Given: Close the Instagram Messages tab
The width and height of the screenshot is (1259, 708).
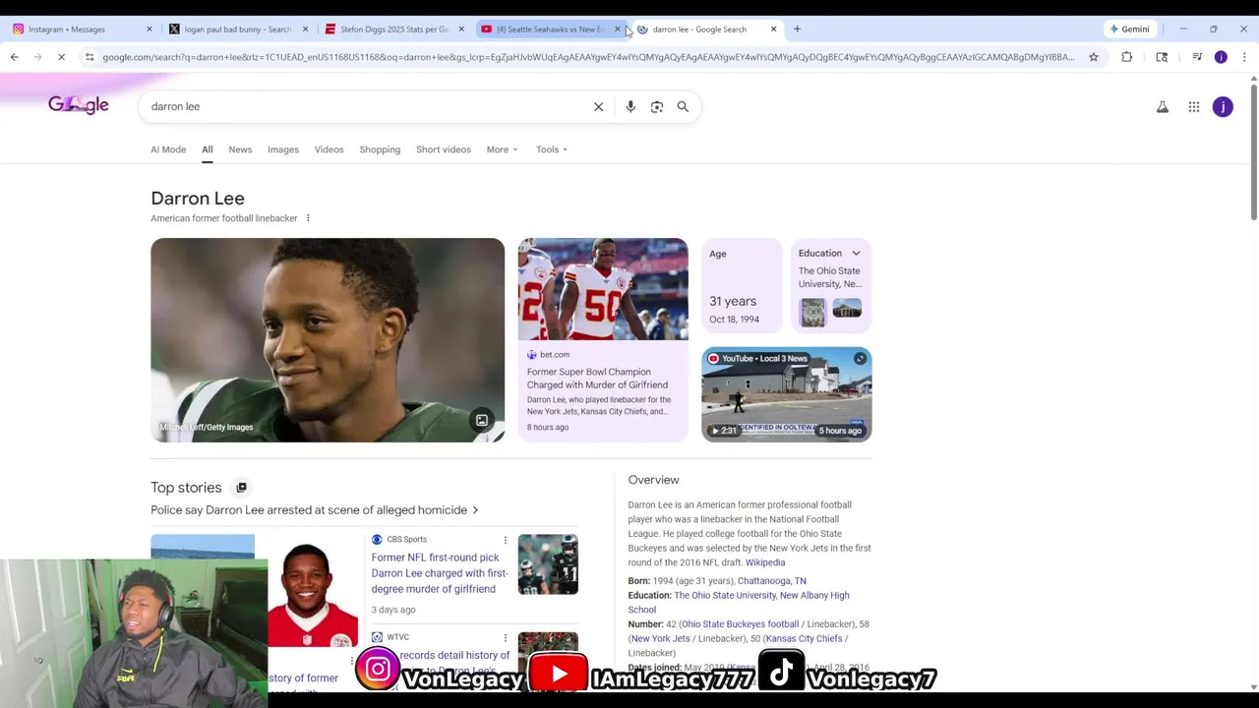Looking at the screenshot, I should [x=150, y=29].
